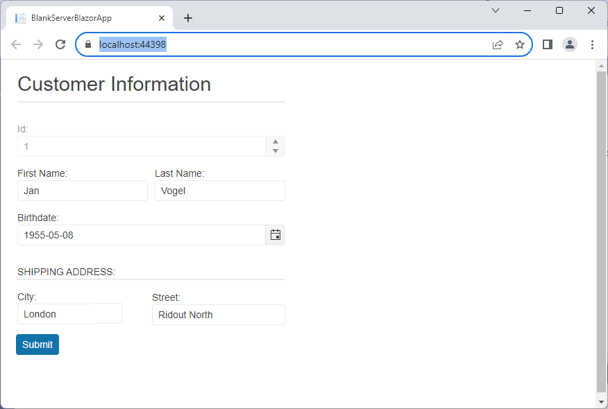
Task: Share this page using the share icon
Action: (498, 44)
